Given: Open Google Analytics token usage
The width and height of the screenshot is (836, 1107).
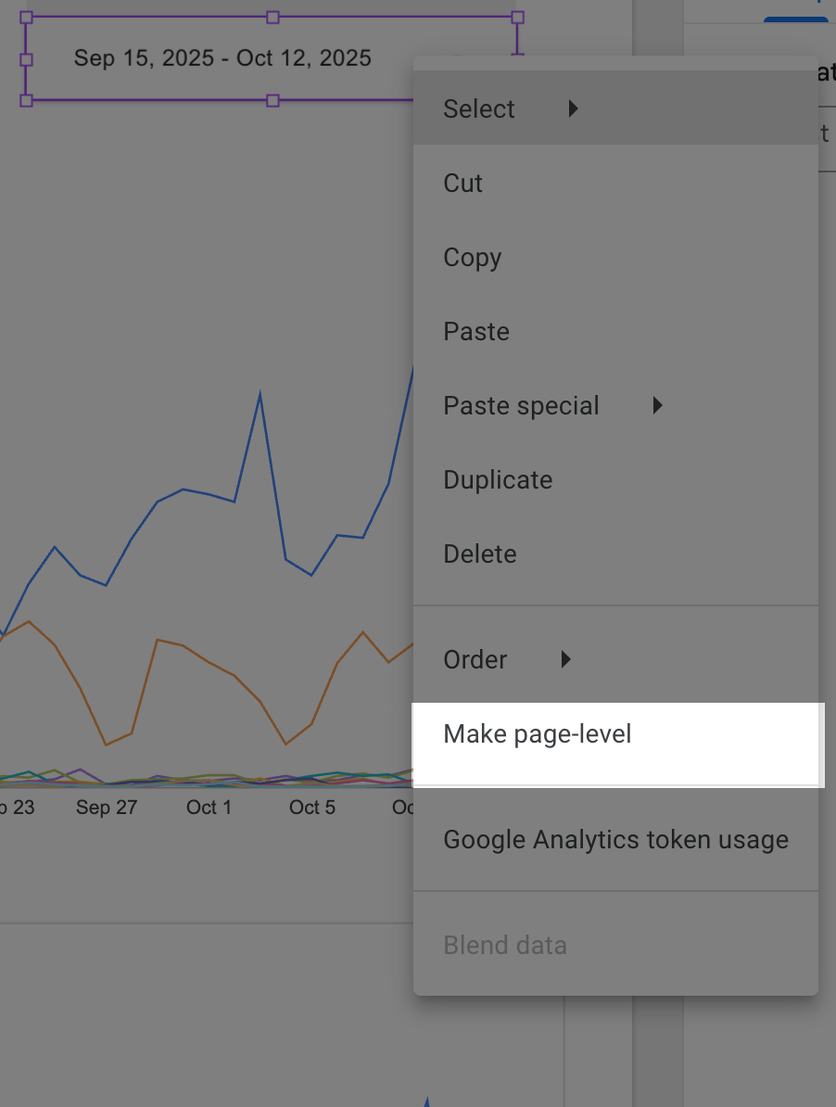Looking at the screenshot, I should pyautogui.click(x=615, y=839).
